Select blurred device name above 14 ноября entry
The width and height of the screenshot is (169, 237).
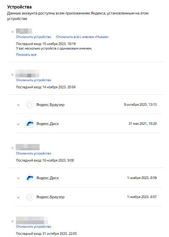tap(27, 74)
